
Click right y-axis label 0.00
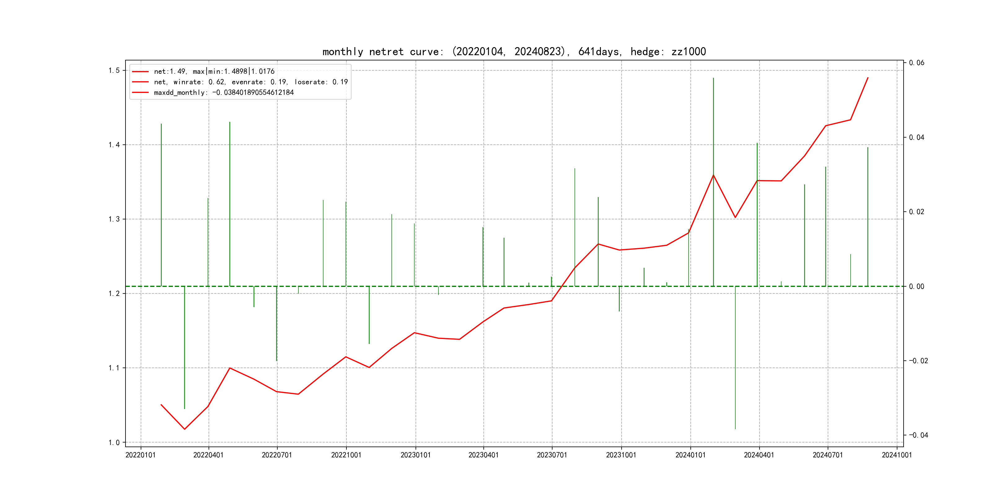pos(916,286)
